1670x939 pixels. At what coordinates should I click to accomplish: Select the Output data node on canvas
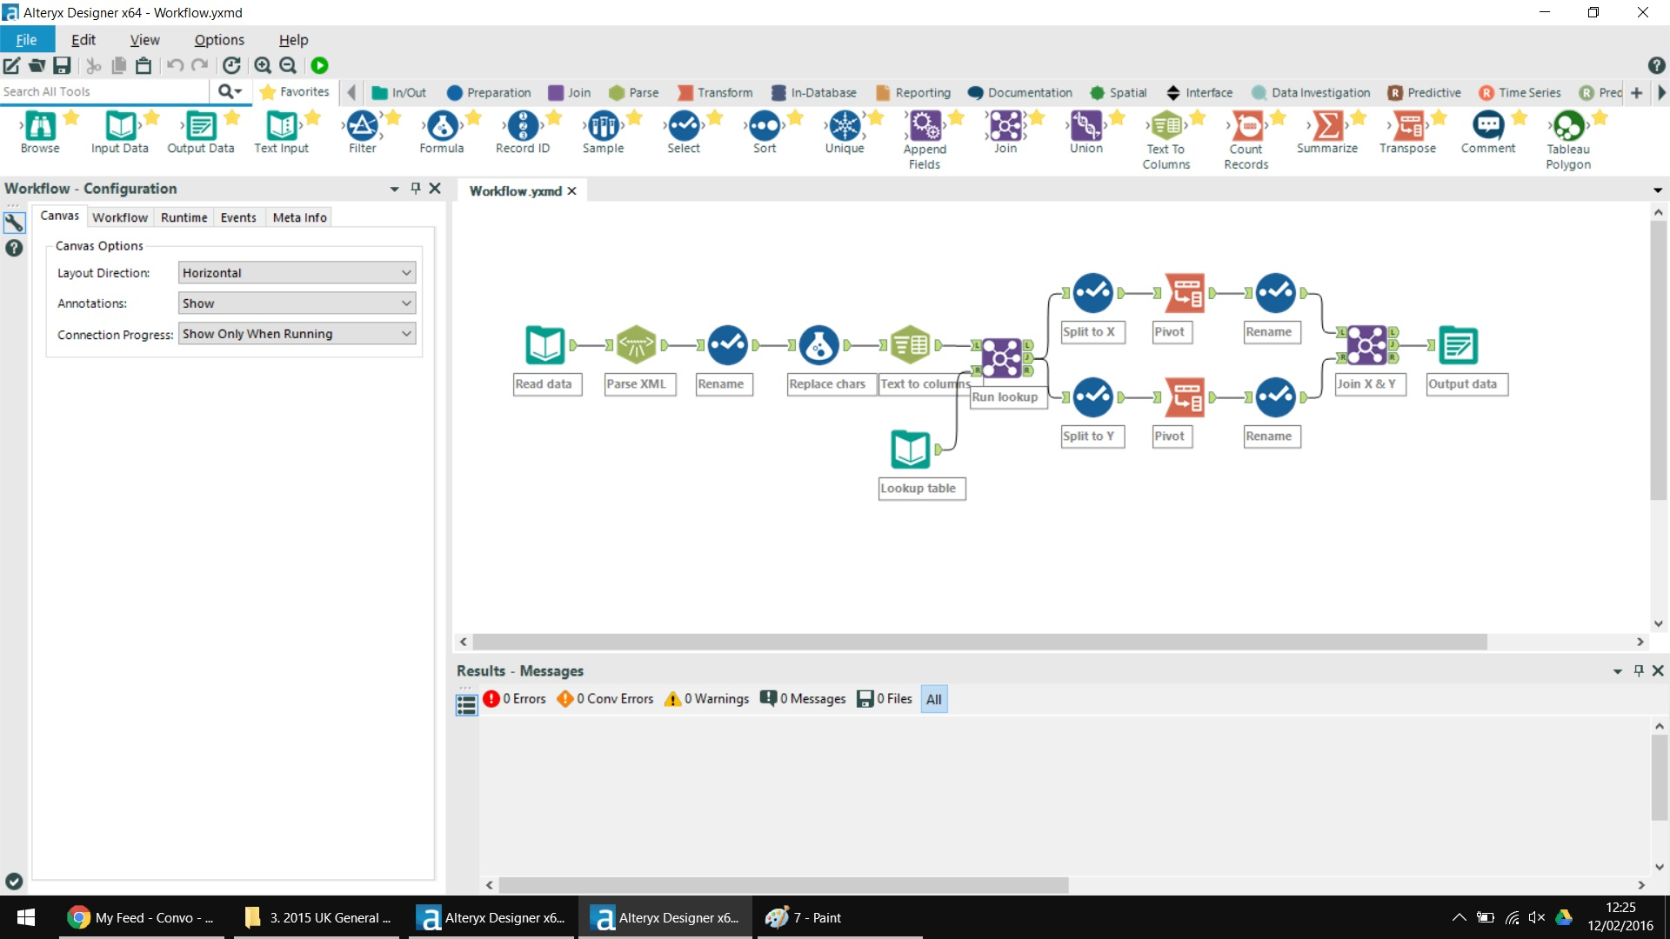1458,345
